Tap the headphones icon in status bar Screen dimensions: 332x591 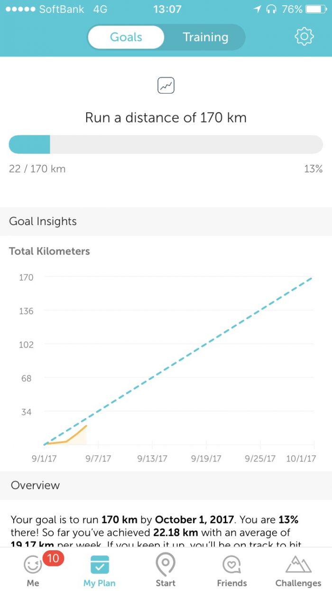271,9
